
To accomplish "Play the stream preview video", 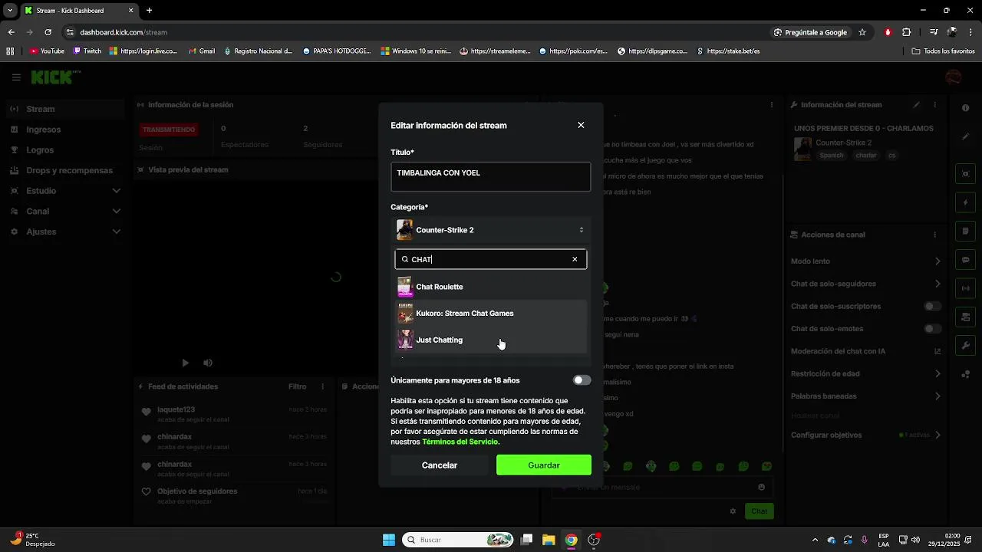I will [x=185, y=363].
